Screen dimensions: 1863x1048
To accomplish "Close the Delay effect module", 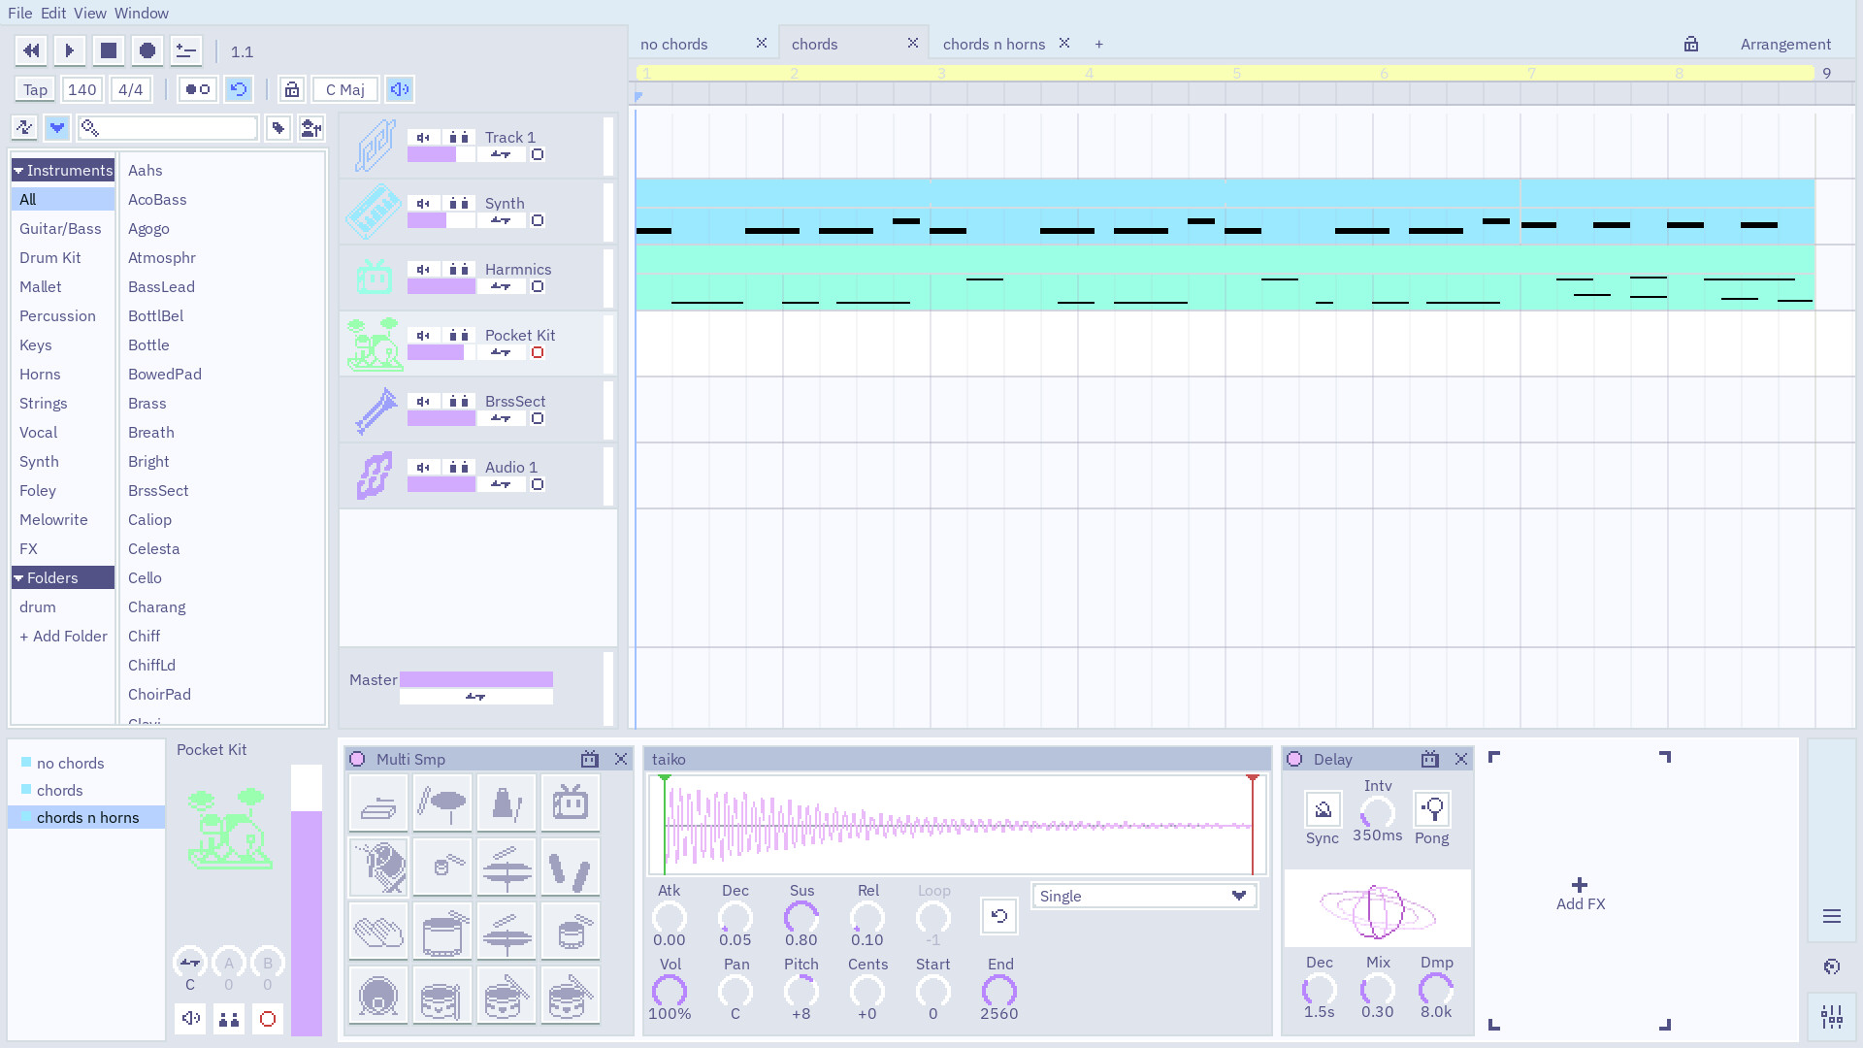I will click(x=1461, y=759).
